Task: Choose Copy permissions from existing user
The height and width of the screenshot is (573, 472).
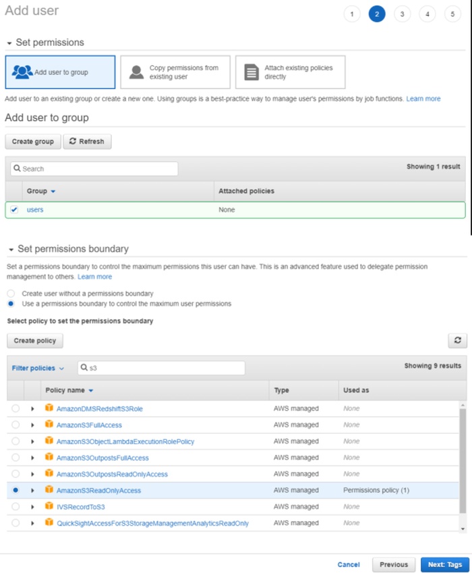Action: (x=175, y=72)
